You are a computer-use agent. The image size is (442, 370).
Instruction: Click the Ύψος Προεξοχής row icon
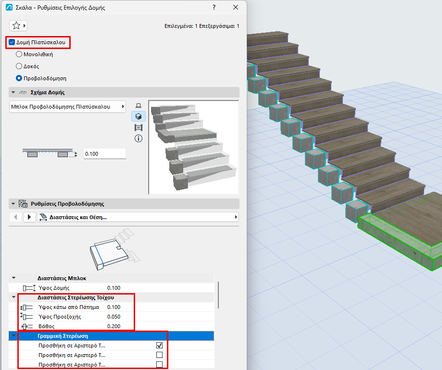click(27, 317)
